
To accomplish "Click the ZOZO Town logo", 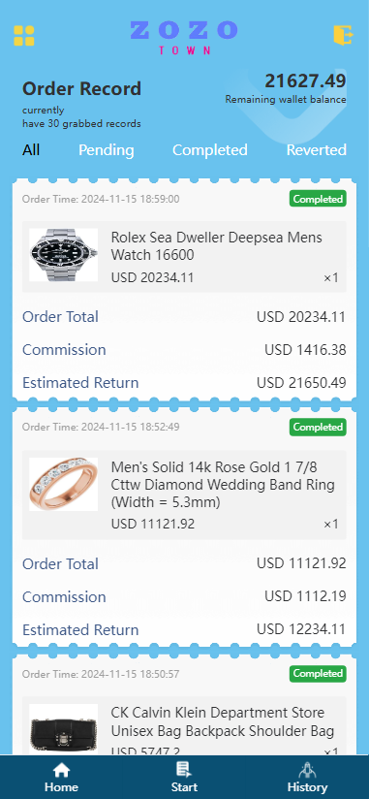I will click(x=184, y=37).
